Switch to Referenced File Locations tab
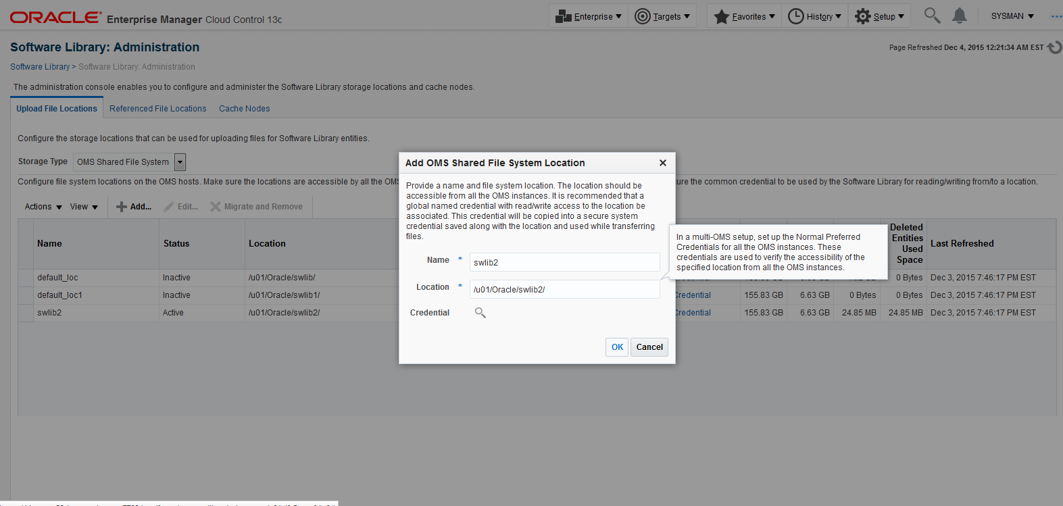This screenshot has height=506, width=1063. [x=158, y=109]
